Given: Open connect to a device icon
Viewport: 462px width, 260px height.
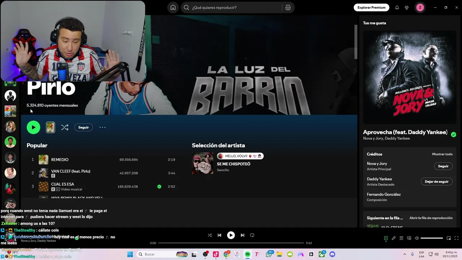Looking at the screenshot, I should coord(409,238).
